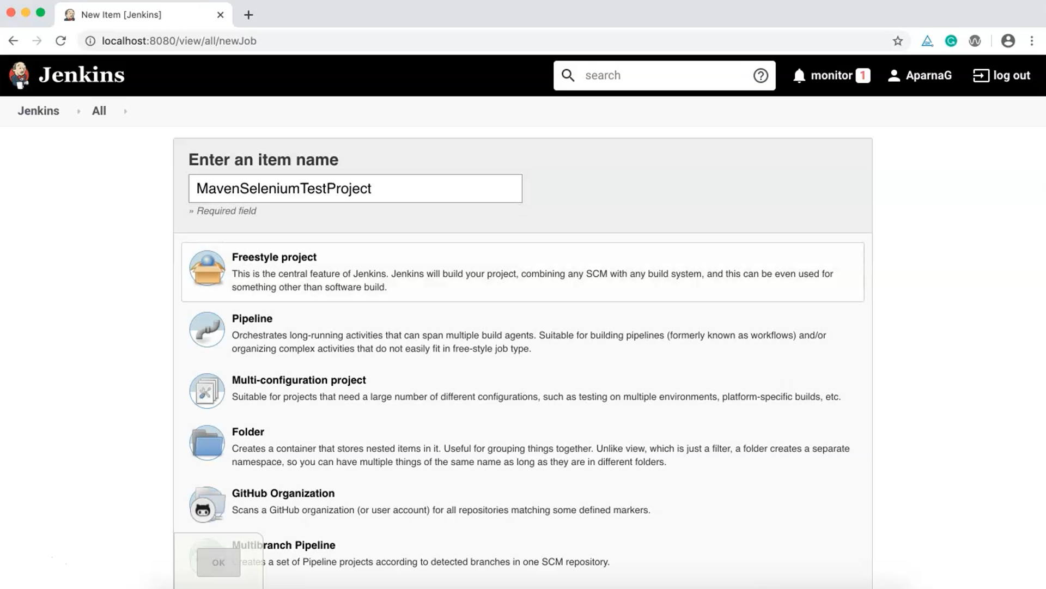Select the Freestyle project box icon
The image size is (1046, 589).
tap(207, 268)
